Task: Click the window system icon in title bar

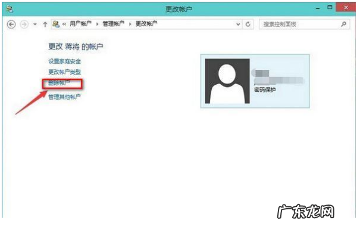Action: pos(10,9)
